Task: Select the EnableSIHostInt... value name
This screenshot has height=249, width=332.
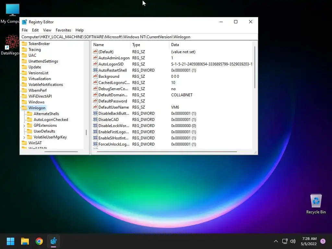Action: [x=113, y=138]
